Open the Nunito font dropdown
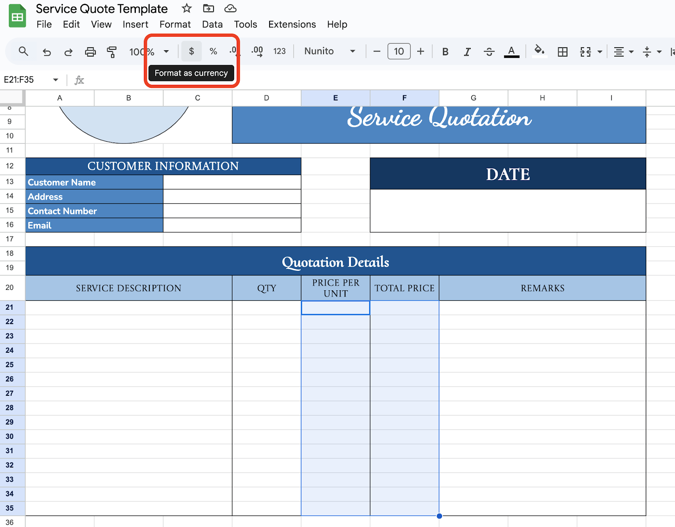 tap(329, 51)
